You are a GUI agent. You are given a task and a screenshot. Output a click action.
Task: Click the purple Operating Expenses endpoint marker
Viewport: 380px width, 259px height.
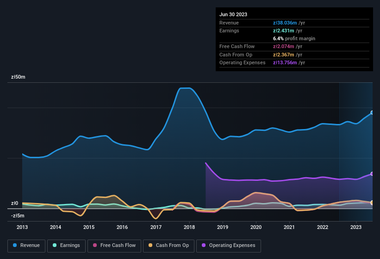pos(372,174)
